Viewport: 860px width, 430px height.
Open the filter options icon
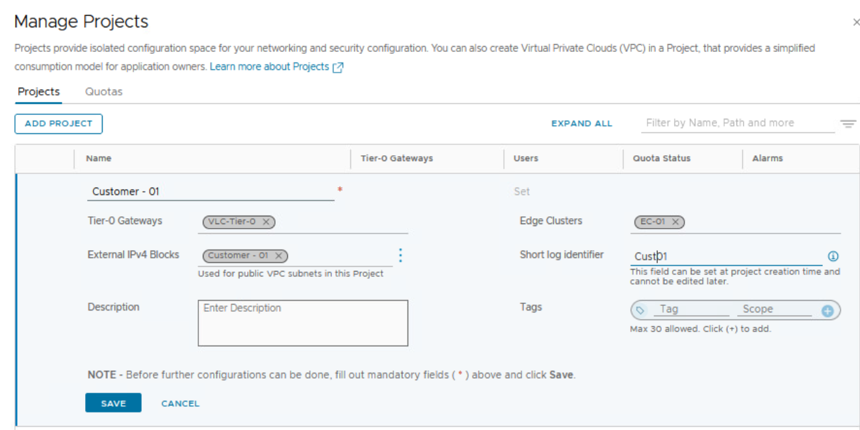pos(848,123)
